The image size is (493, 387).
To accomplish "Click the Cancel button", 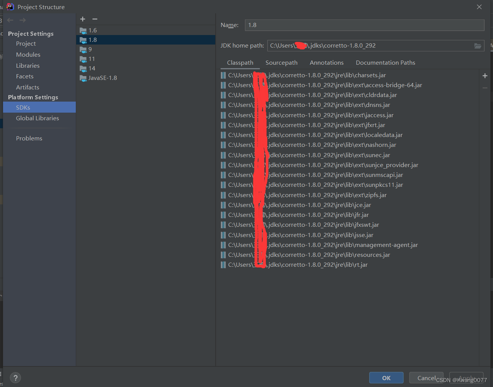I will coord(426,378).
